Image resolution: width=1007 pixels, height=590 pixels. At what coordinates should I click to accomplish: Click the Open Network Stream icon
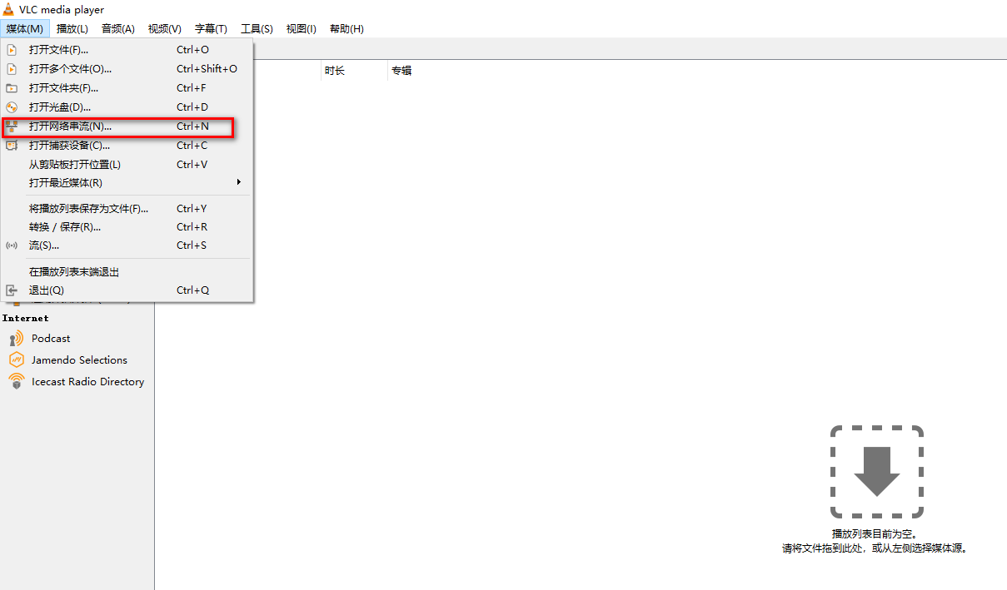pyautogui.click(x=12, y=126)
